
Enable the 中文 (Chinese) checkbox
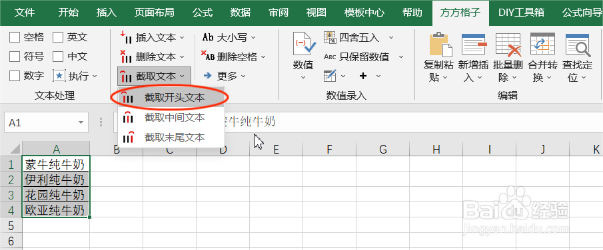click(x=58, y=57)
